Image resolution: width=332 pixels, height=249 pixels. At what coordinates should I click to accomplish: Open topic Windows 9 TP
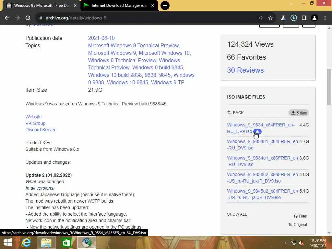pos(168,82)
